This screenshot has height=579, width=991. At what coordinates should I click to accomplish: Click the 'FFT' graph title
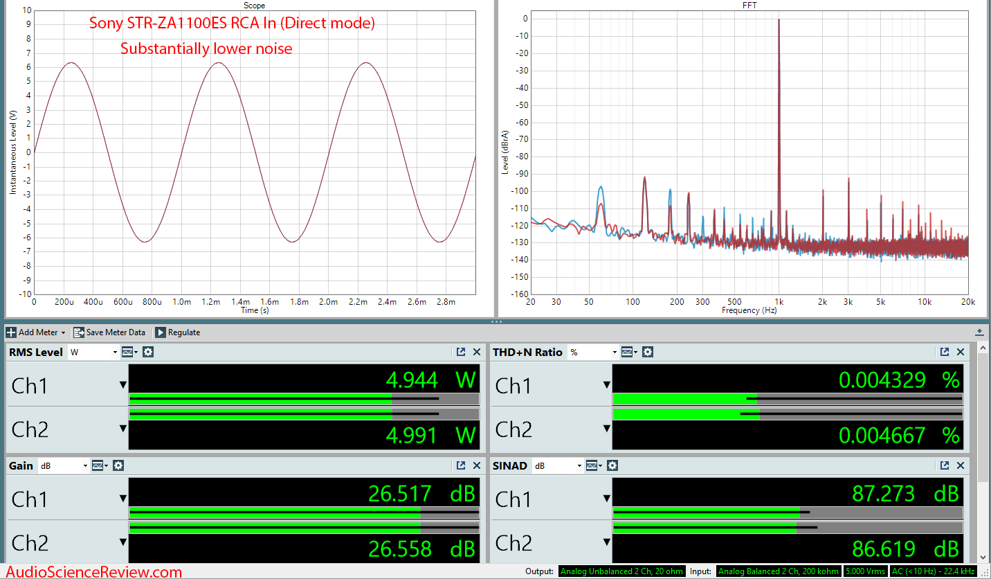751,6
